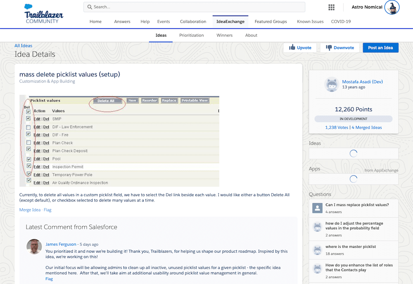Image resolution: width=413 pixels, height=284 pixels.
Task: Select the IdeaExchange nav item
Action: (x=230, y=21)
